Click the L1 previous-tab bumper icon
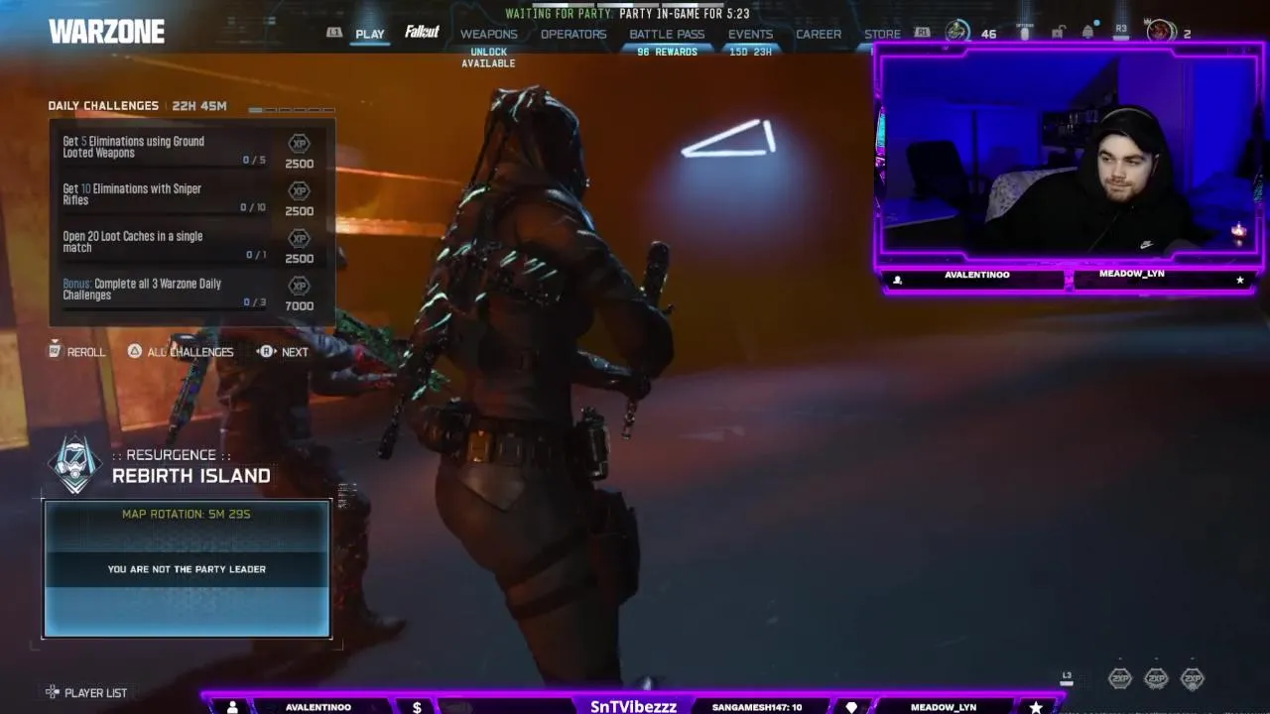 pyautogui.click(x=334, y=33)
